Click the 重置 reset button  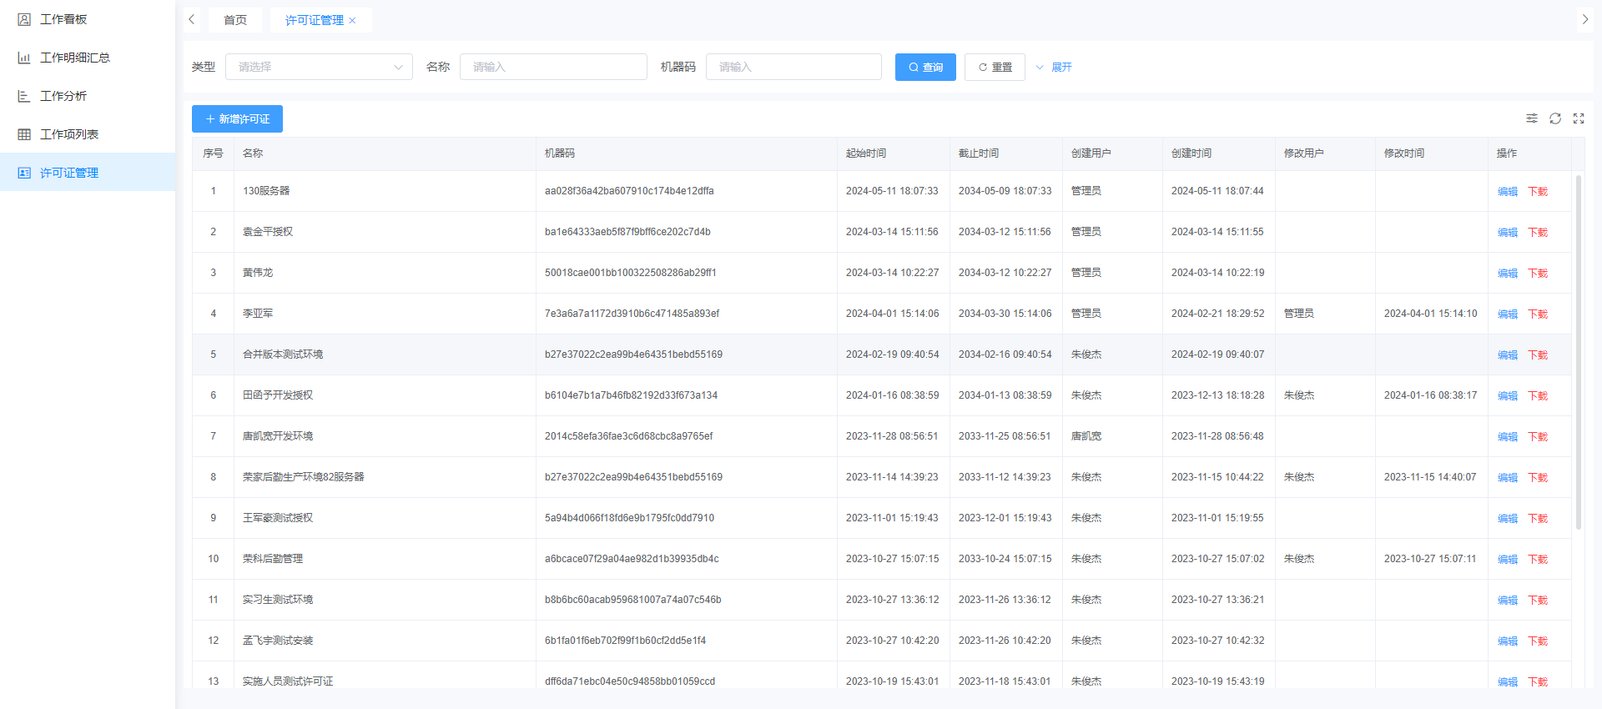[x=995, y=67]
